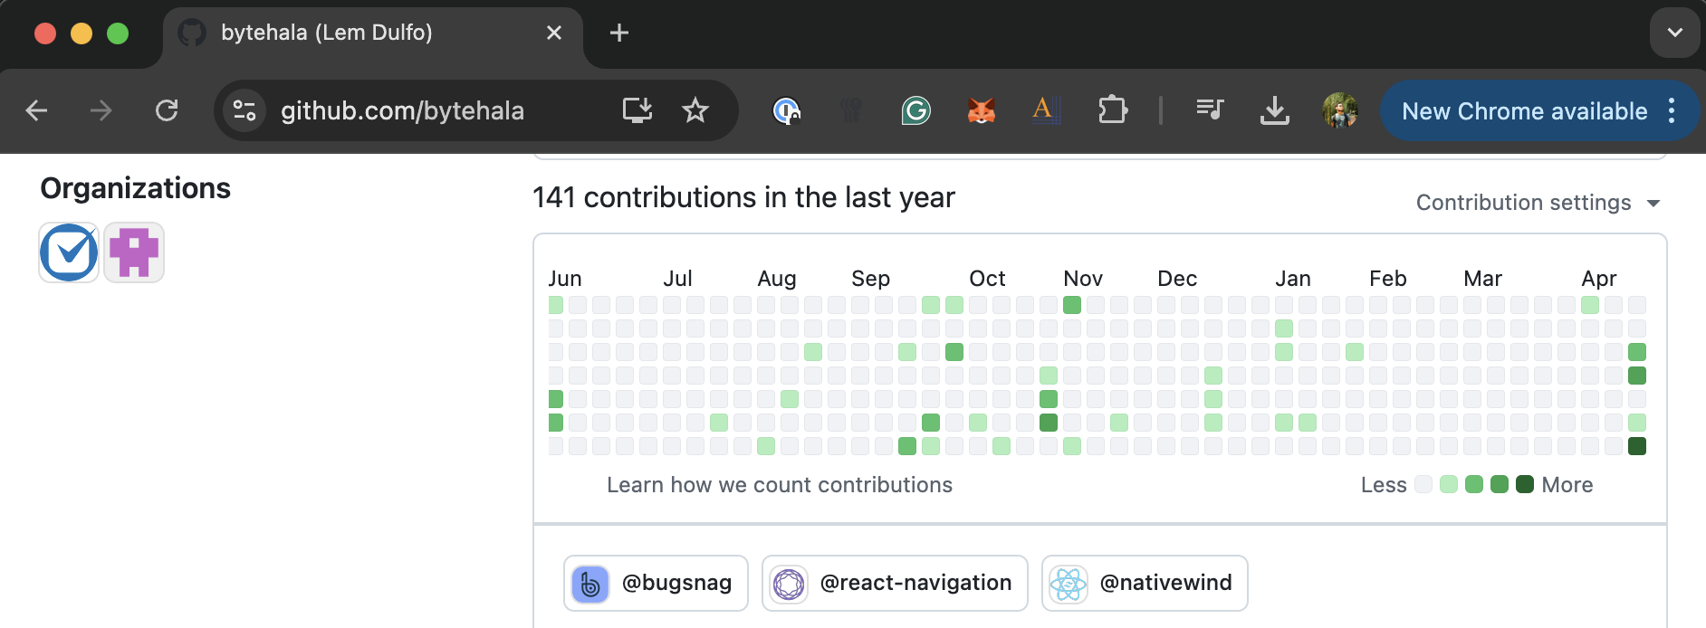Click the Apr month label

(1599, 278)
